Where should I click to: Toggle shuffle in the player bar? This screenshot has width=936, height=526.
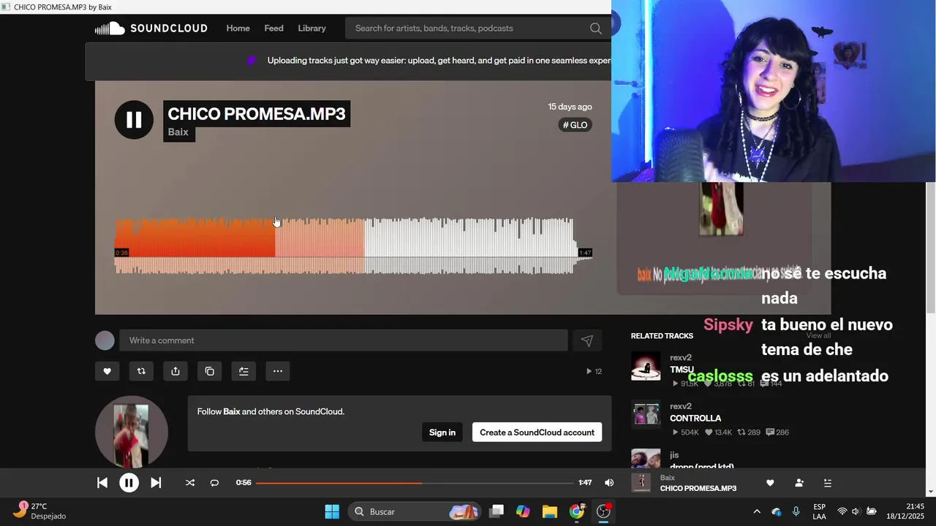tap(190, 483)
